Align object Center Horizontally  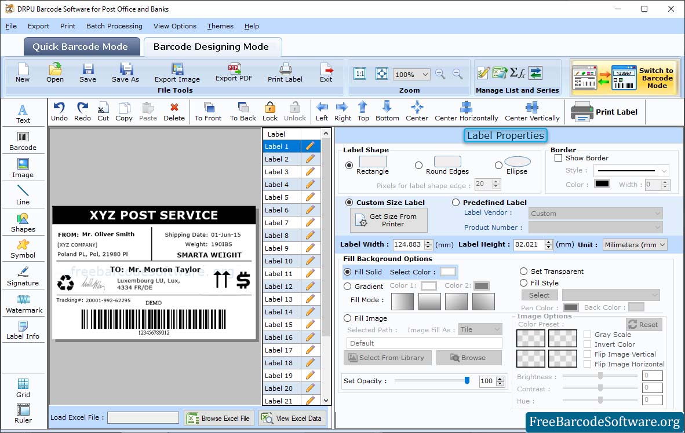466,111
